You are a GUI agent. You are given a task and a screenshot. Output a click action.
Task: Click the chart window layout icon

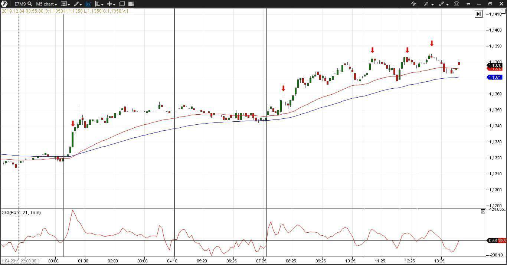[122, 4]
